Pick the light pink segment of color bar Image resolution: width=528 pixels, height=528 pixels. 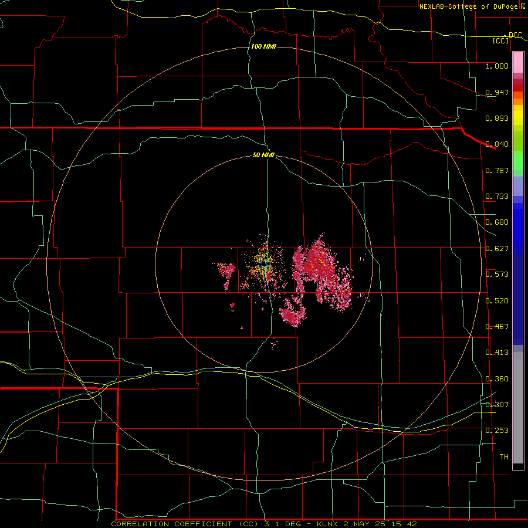pos(518,62)
